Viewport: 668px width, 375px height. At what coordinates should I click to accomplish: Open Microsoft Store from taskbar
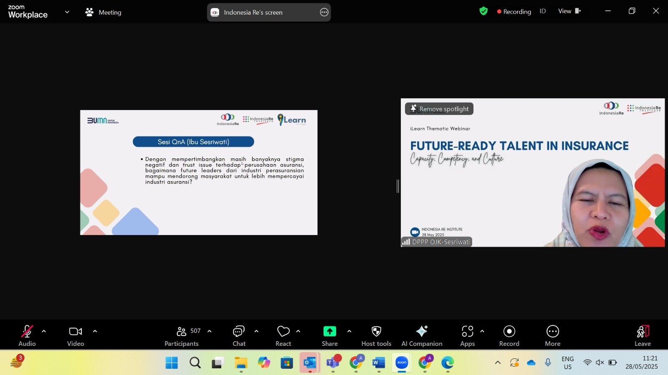coord(287,363)
